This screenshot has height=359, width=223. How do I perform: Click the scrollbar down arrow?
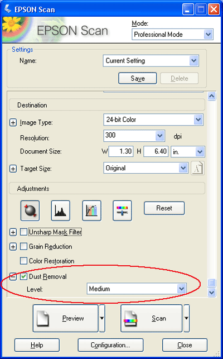pos(211,293)
